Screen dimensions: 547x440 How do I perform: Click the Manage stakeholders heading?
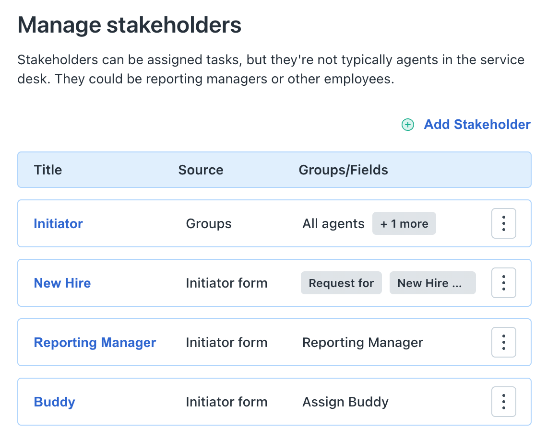(x=129, y=25)
